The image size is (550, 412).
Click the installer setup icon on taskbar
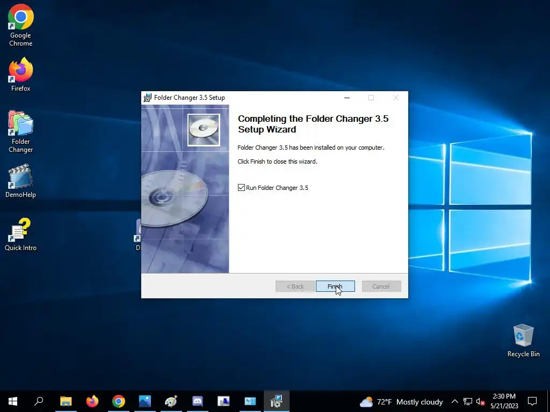click(x=277, y=401)
